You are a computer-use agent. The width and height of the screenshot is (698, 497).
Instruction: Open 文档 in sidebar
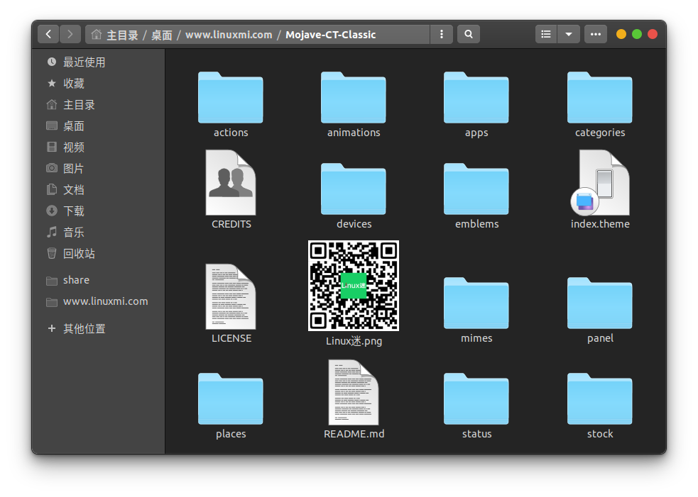pos(99,190)
